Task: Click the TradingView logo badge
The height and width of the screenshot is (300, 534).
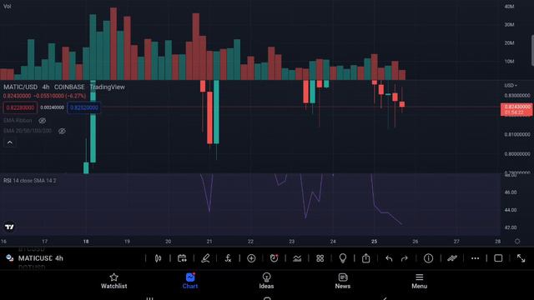Action: pyautogui.click(x=9, y=227)
